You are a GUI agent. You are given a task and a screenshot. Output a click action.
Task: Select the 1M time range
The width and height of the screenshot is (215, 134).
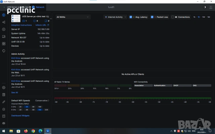tap(209, 17)
